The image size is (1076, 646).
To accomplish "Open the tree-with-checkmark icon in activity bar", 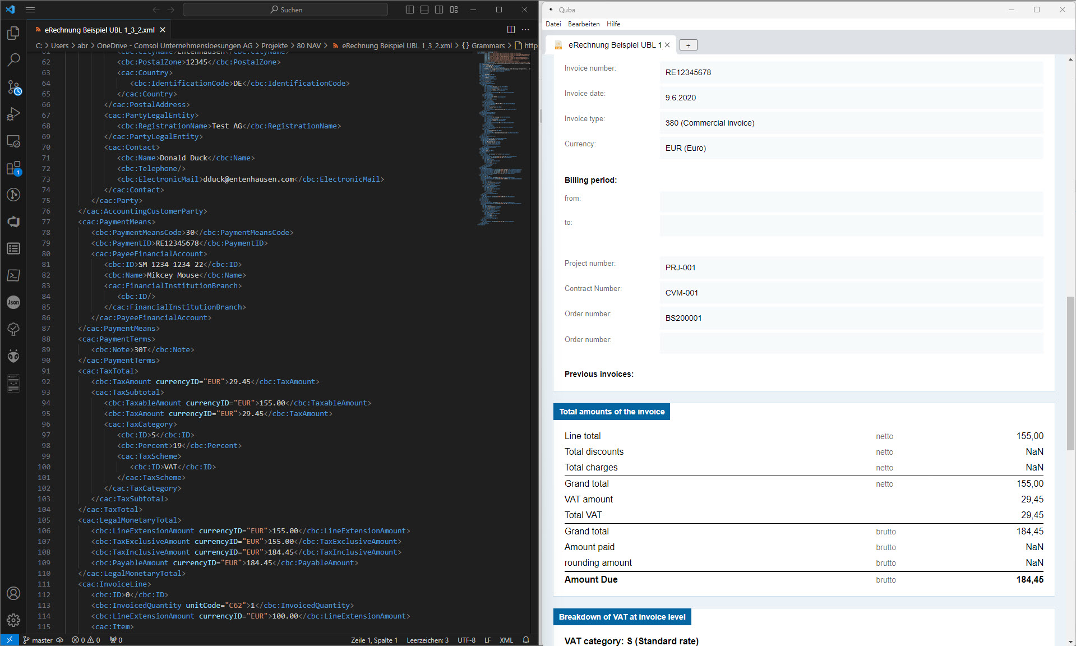I will pyautogui.click(x=13, y=329).
